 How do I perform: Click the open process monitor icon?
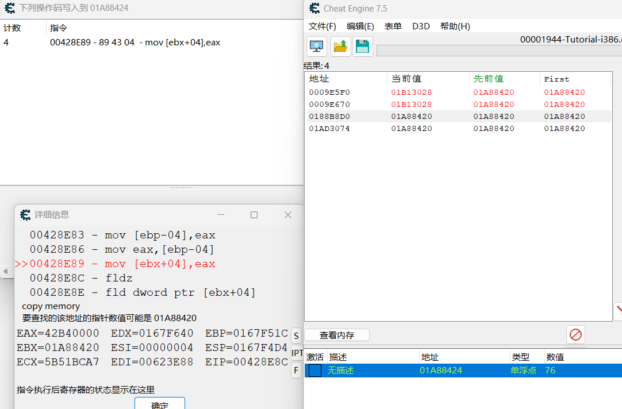point(316,47)
